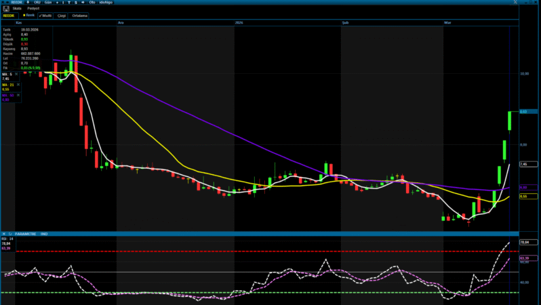The height and width of the screenshot is (305, 541).
Task: Open the ORJ selector in title bar
Action: pos(37,3)
